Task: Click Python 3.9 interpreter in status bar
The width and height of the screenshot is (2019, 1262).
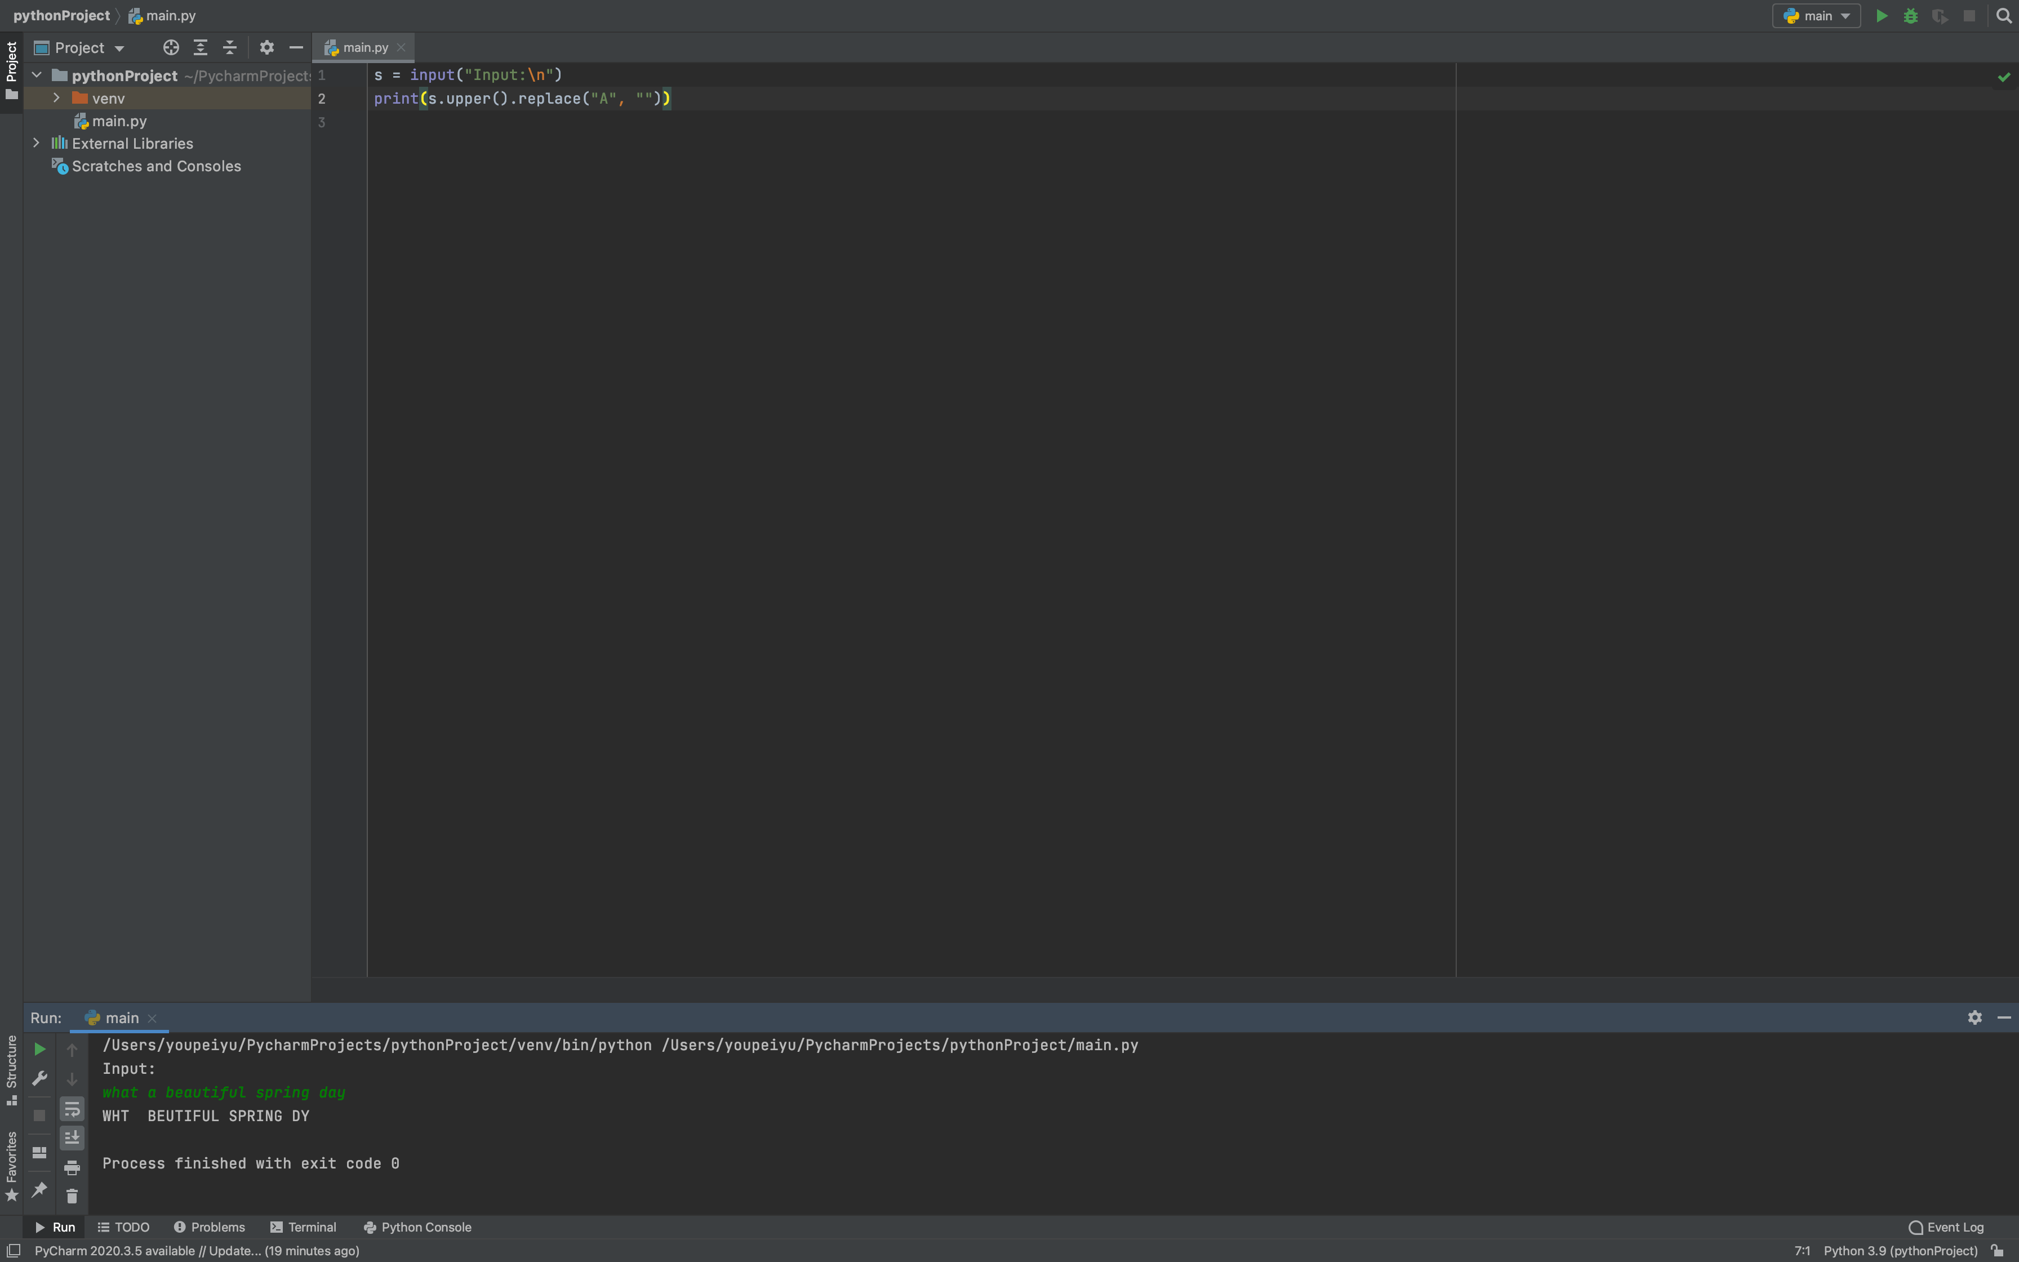Action: click(x=1900, y=1250)
